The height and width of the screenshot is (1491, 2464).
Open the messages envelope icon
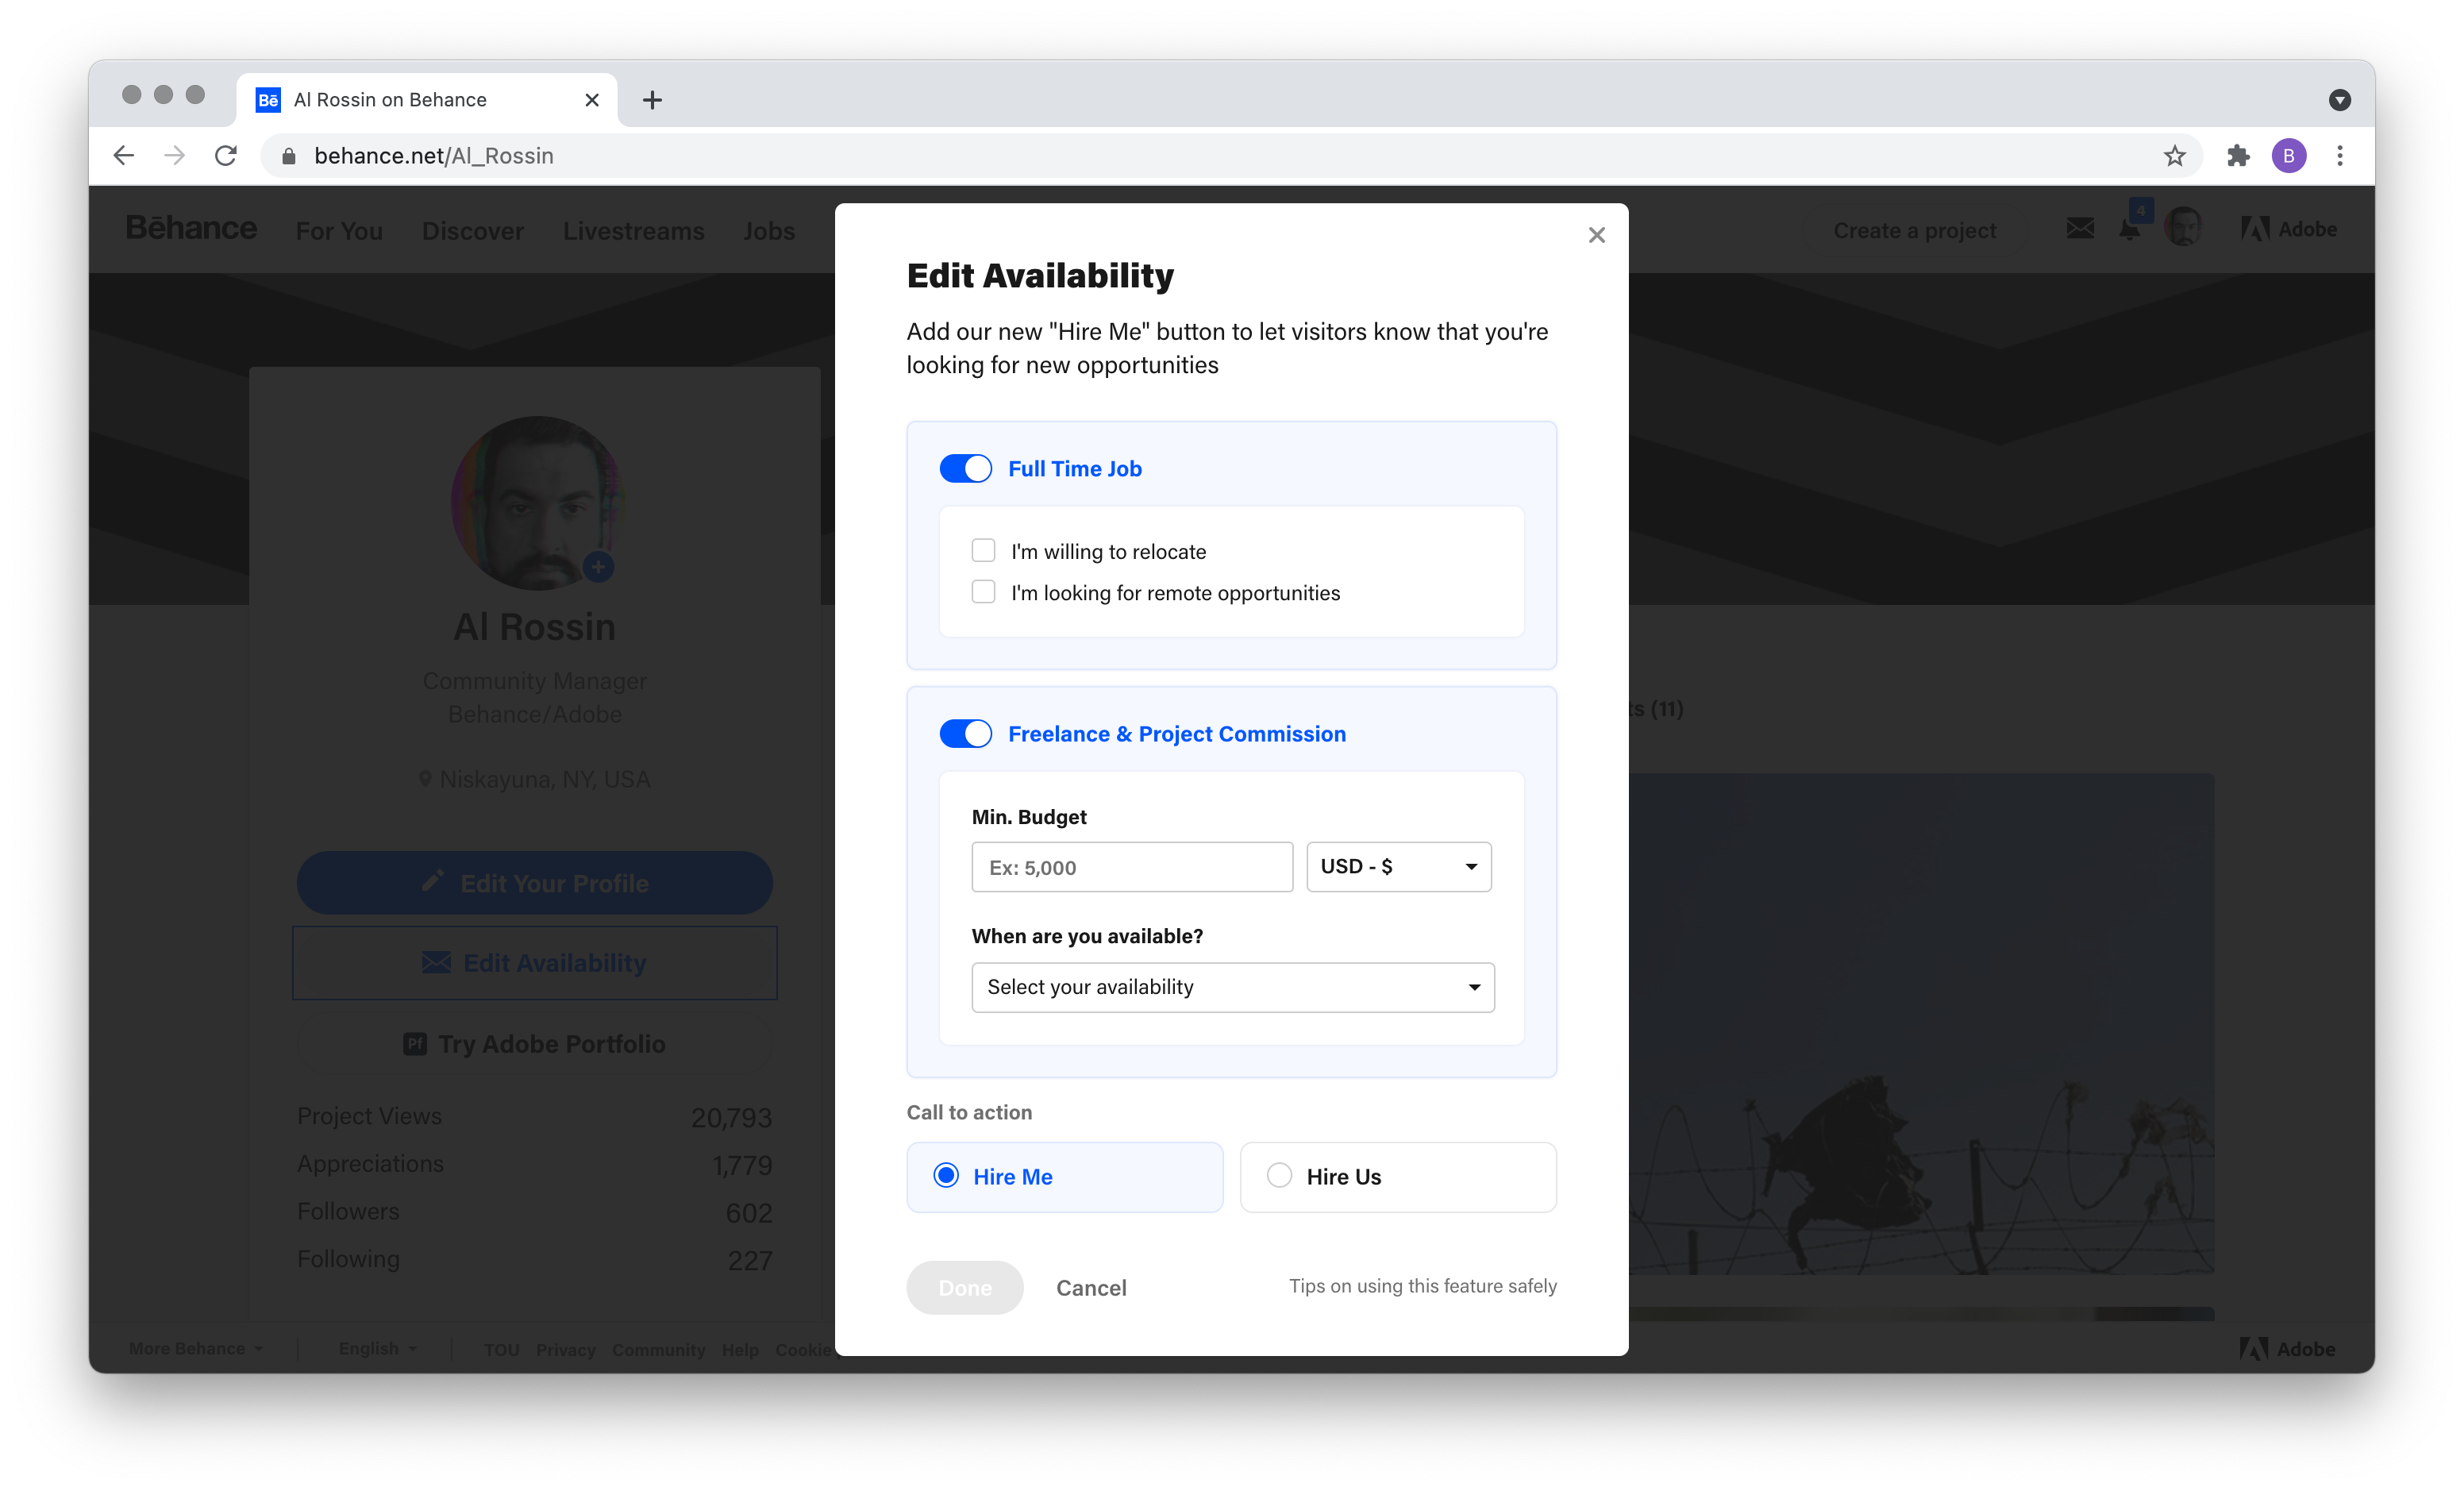[x=2079, y=228]
